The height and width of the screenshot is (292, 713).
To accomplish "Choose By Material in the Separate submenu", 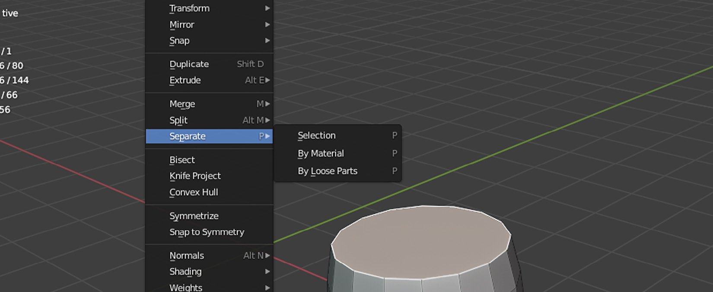I will [338, 153].
